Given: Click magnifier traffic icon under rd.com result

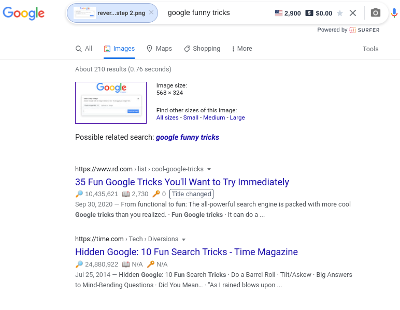Looking at the screenshot, I should (x=79, y=194).
